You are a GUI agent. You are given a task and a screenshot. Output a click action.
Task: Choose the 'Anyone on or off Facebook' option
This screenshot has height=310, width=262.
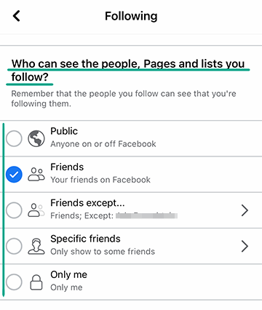pos(103,144)
